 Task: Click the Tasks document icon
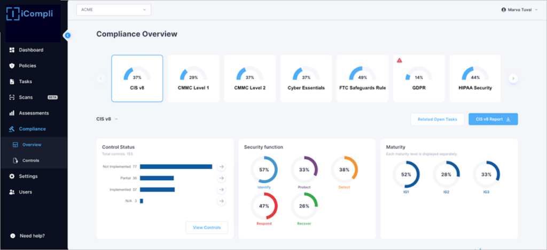click(x=12, y=82)
